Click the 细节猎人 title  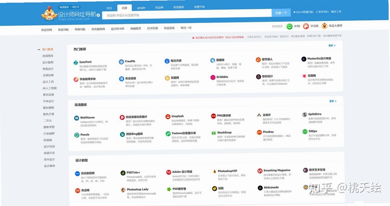tap(267, 59)
